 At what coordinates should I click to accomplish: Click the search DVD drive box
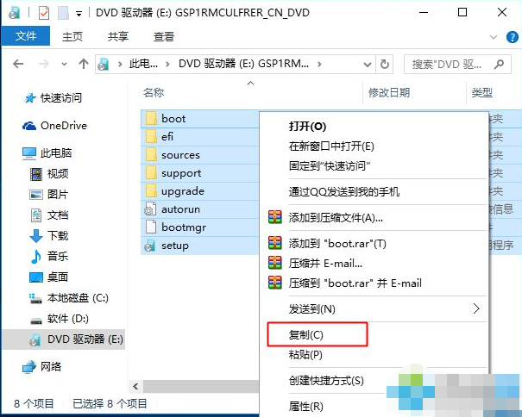[457, 64]
